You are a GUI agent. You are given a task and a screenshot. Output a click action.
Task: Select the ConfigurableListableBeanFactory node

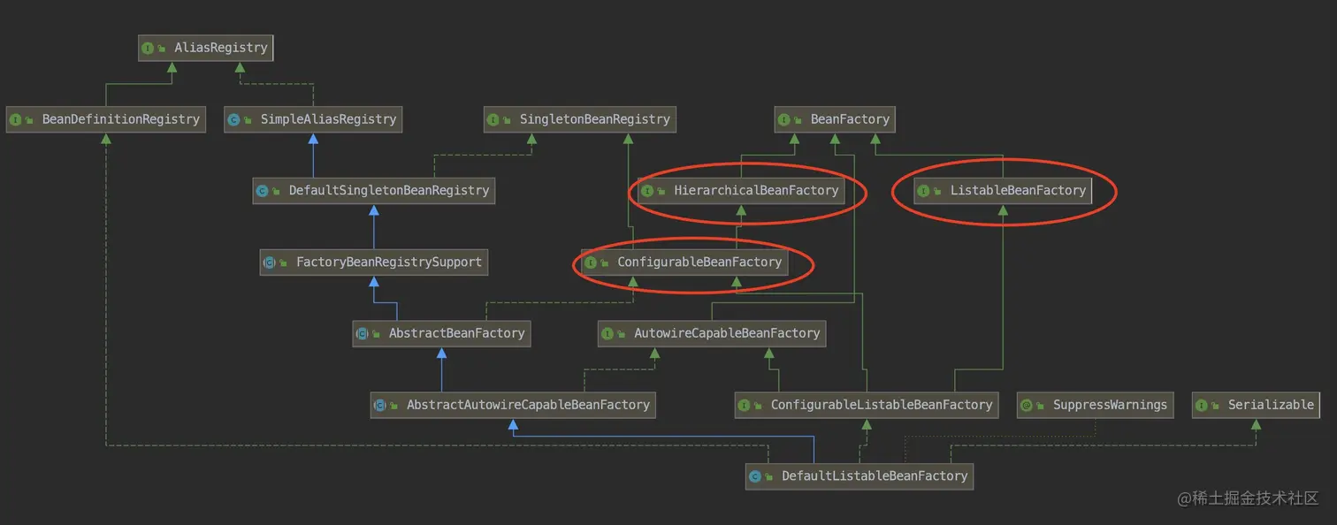tap(867, 406)
